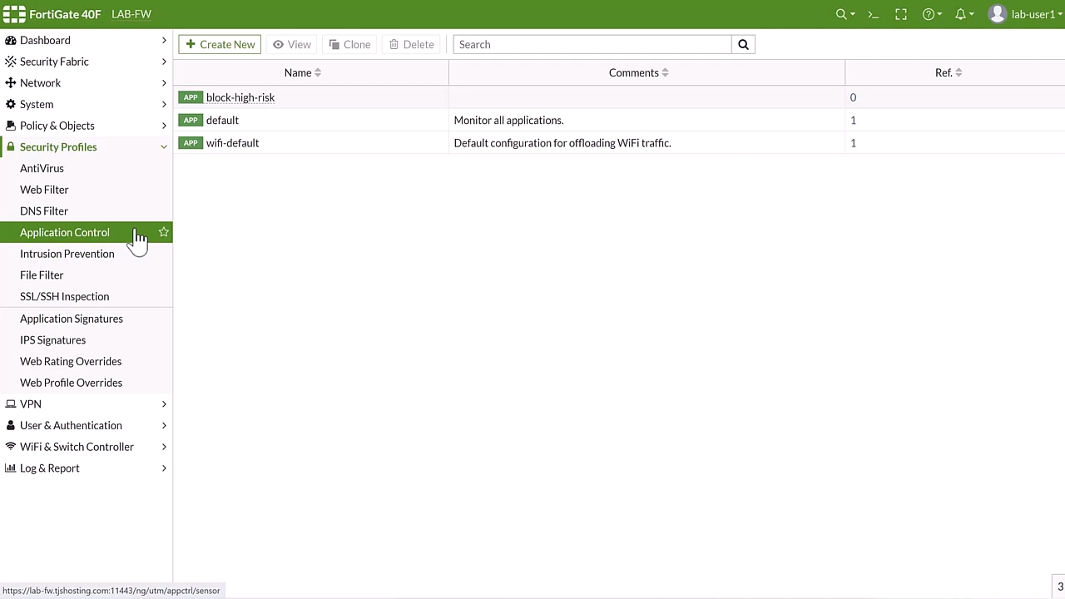Click the search magnifier button beside Search field
The image size is (1065, 599).
point(743,45)
